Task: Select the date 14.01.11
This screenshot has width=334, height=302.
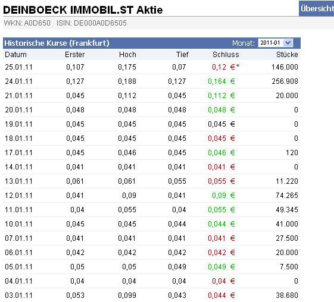Action: point(18,167)
